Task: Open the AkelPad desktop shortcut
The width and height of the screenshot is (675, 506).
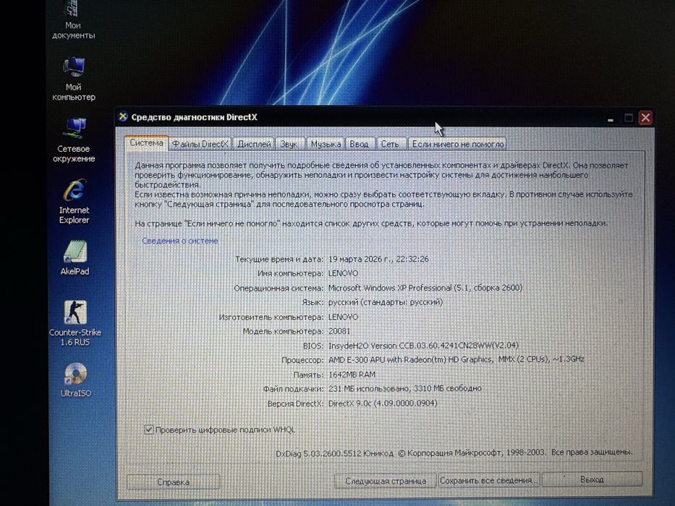Action: 75,258
